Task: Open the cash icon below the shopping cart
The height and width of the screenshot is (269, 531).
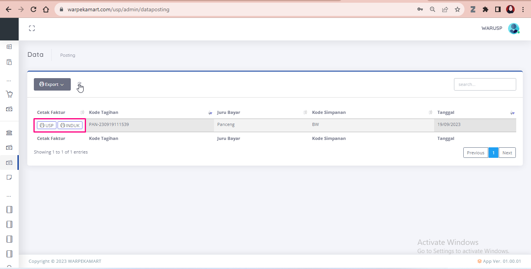Action: (x=9, y=109)
